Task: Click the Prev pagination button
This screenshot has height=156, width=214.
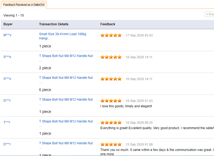Action: point(210,14)
